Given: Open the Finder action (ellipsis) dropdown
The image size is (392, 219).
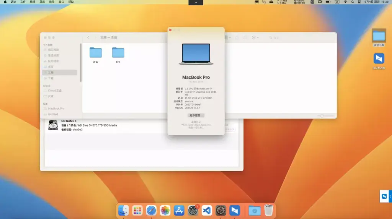Looking at the screenshot, I should pyautogui.click(x=255, y=37).
